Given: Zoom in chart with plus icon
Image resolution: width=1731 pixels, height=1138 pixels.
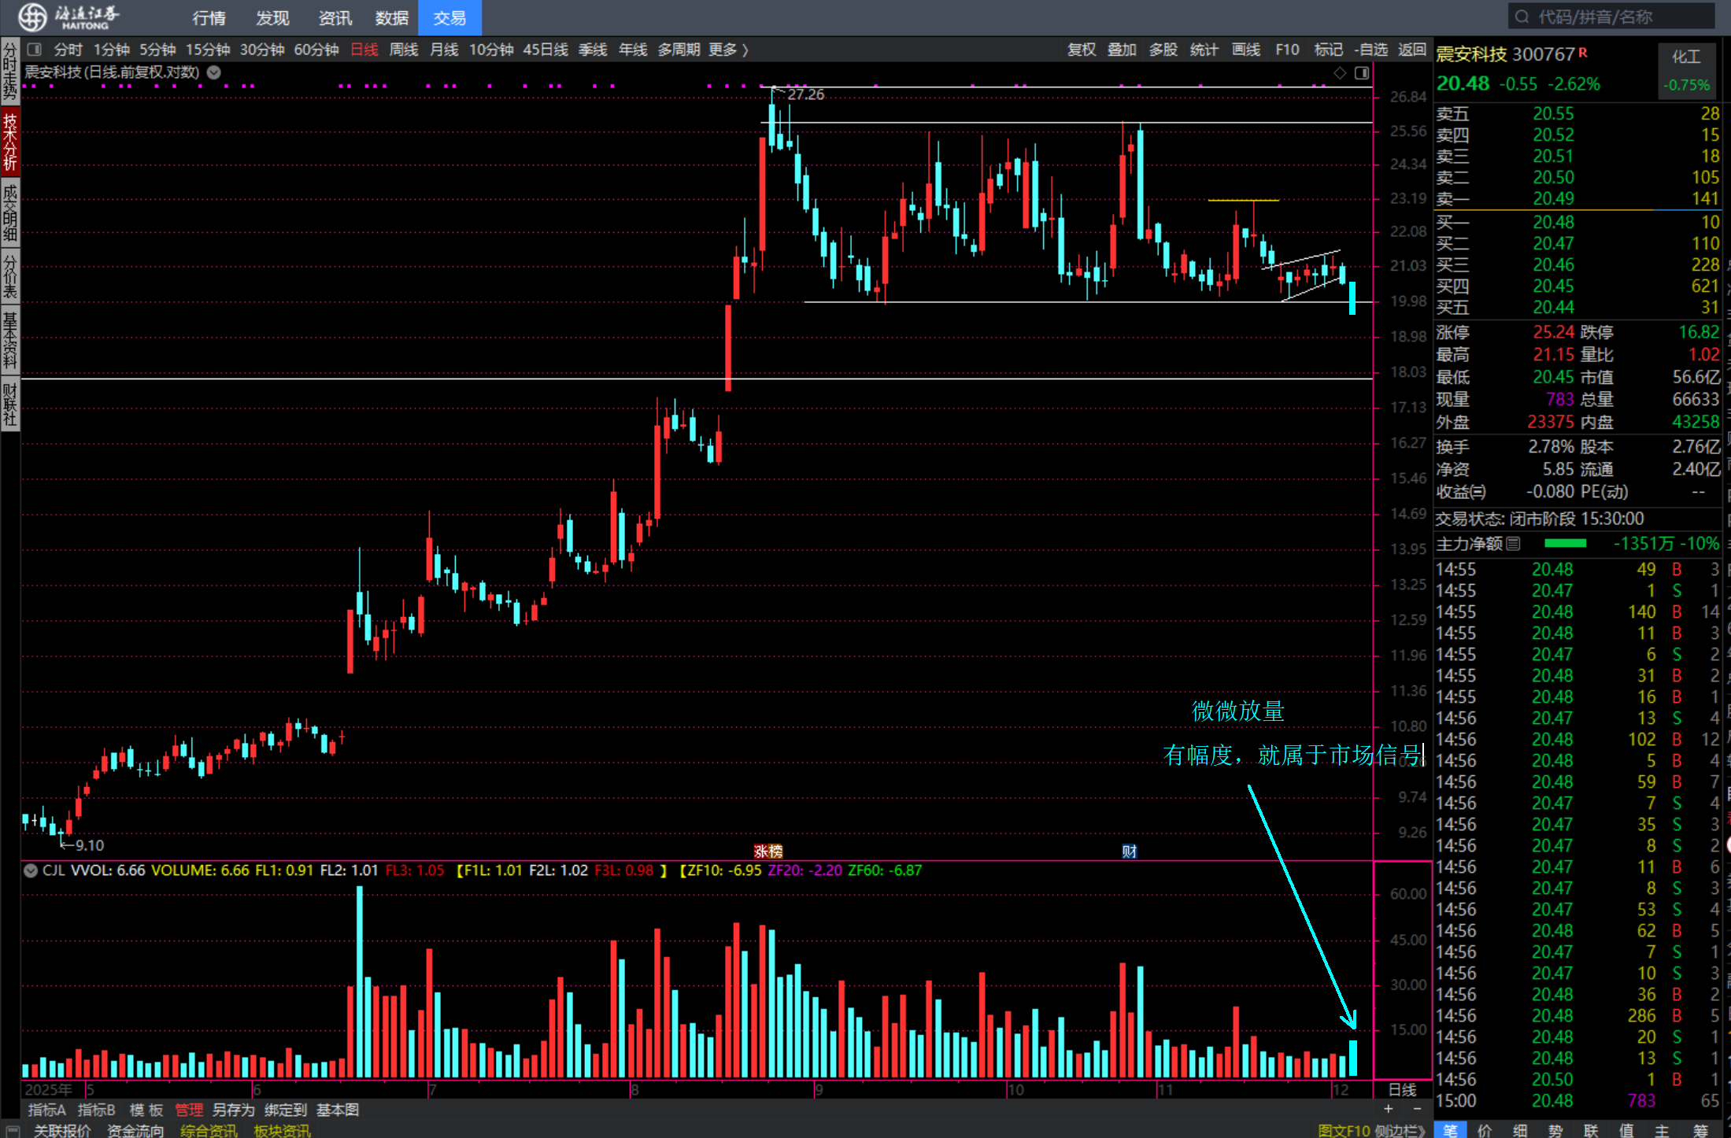Looking at the screenshot, I should click(x=1388, y=1109).
